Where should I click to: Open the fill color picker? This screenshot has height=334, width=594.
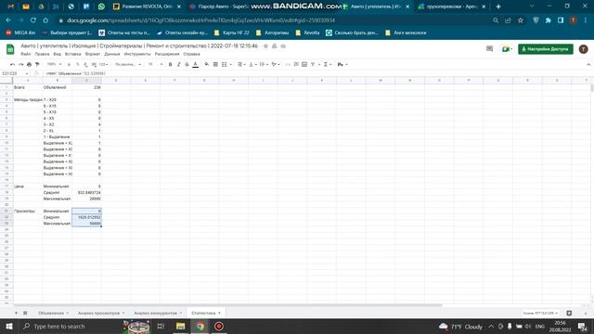coord(206,64)
